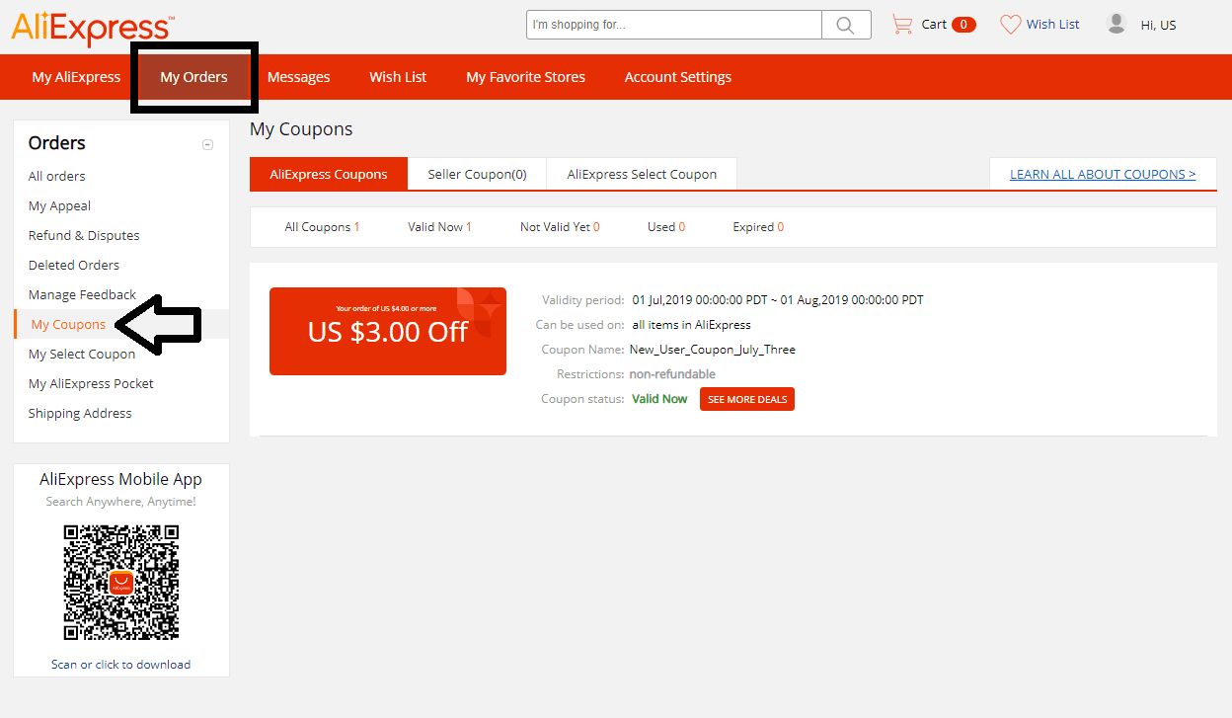Click the user avatar icon
Image resolution: width=1232 pixels, height=718 pixels.
[1116, 24]
